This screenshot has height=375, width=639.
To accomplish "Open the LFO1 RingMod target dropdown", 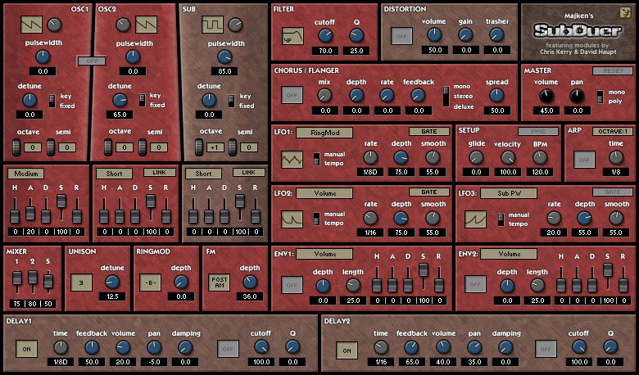I will (324, 133).
